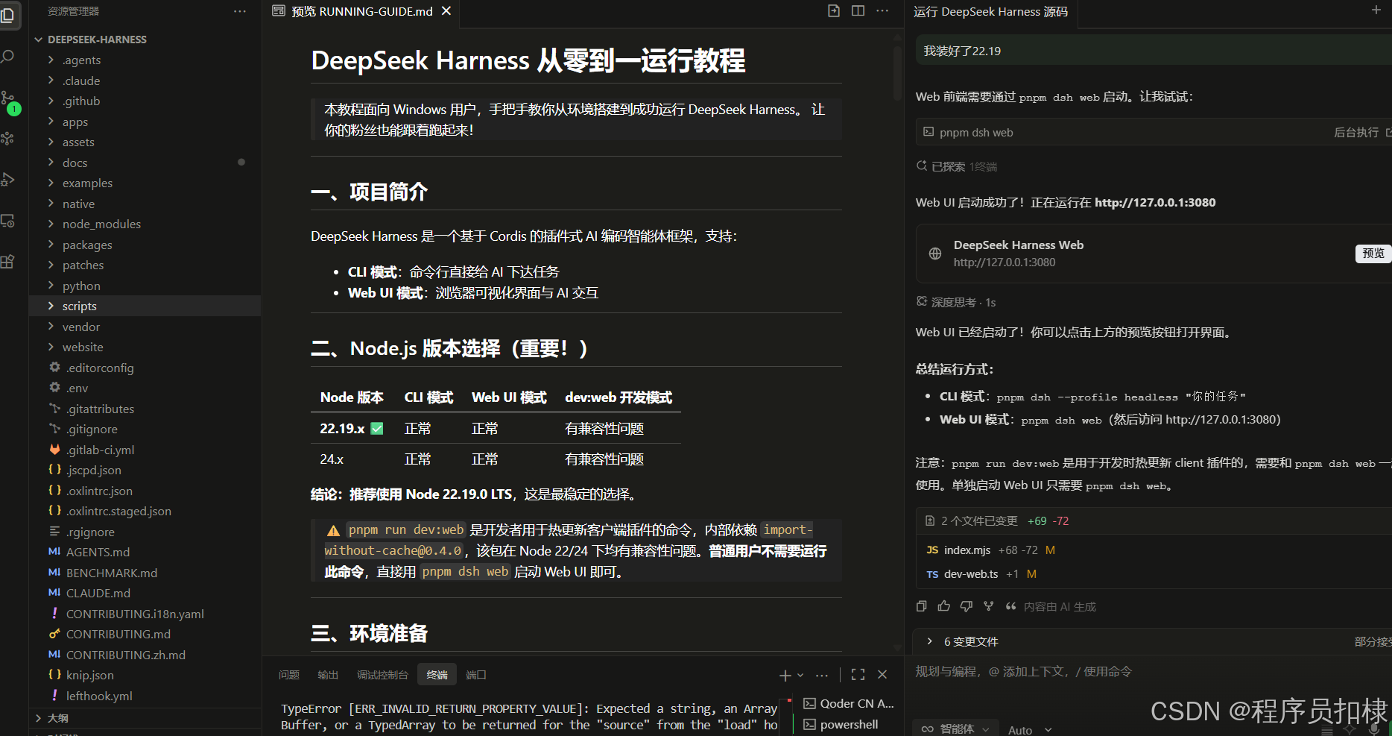The width and height of the screenshot is (1392, 736).
Task: Switch to the 输出 panel tab
Action: (328, 675)
